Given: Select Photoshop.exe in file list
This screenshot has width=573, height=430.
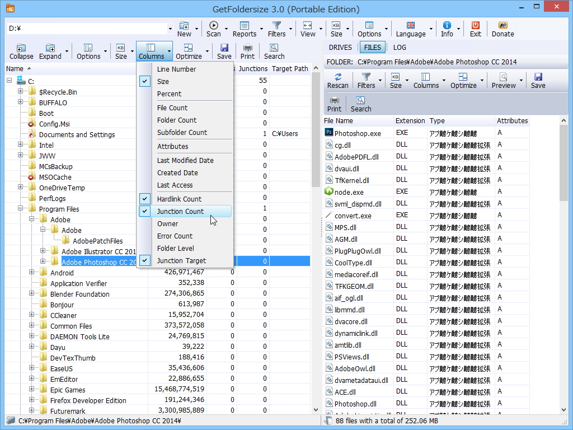Looking at the screenshot, I should (x=357, y=133).
